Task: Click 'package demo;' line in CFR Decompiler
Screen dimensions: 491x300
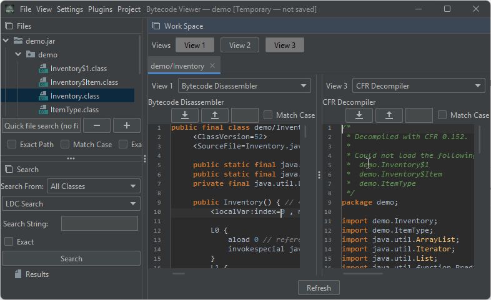Action: [x=370, y=202]
